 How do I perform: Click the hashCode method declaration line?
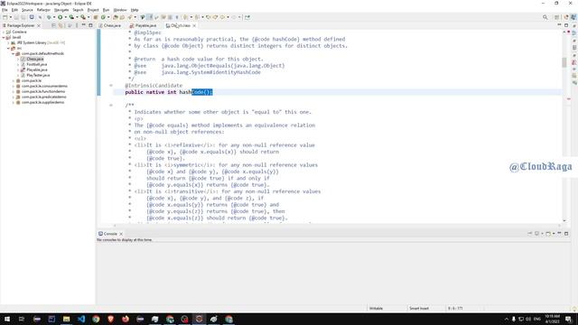point(169,92)
